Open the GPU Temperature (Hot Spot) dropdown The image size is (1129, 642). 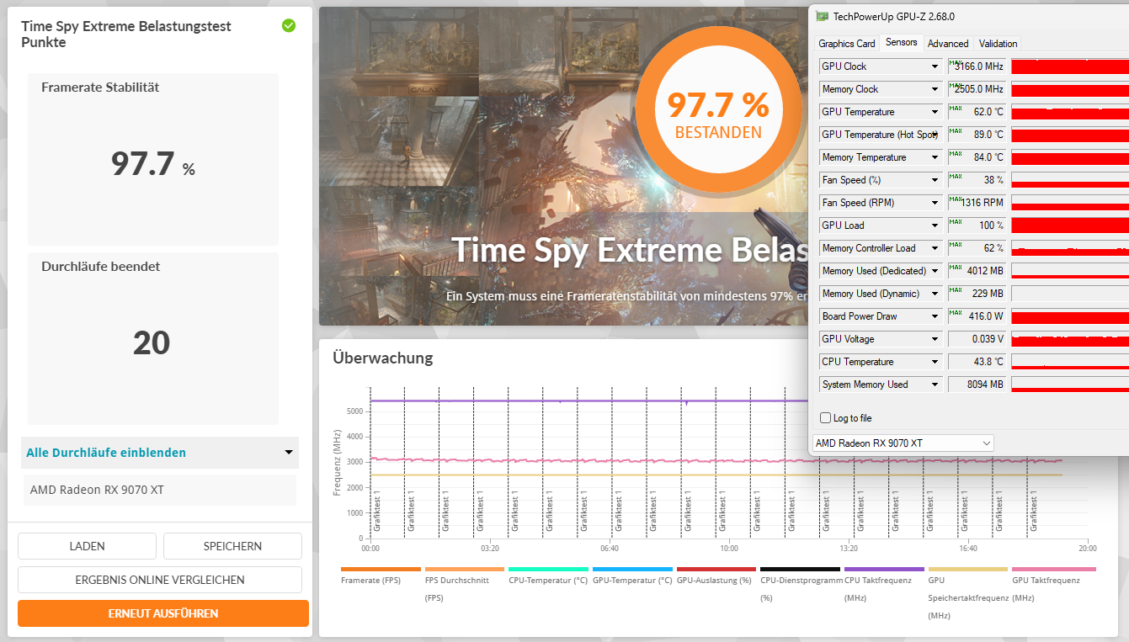click(934, 135)
